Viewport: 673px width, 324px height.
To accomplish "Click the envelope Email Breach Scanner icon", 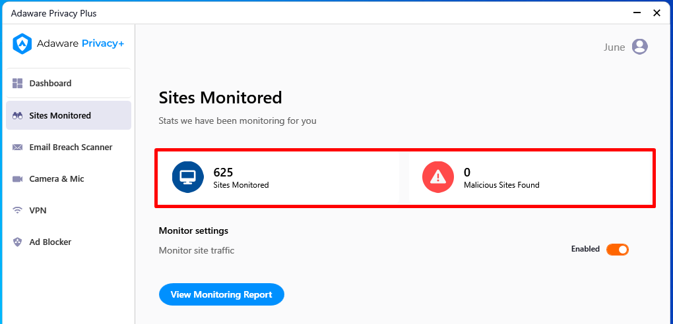I will click(17, 148).
